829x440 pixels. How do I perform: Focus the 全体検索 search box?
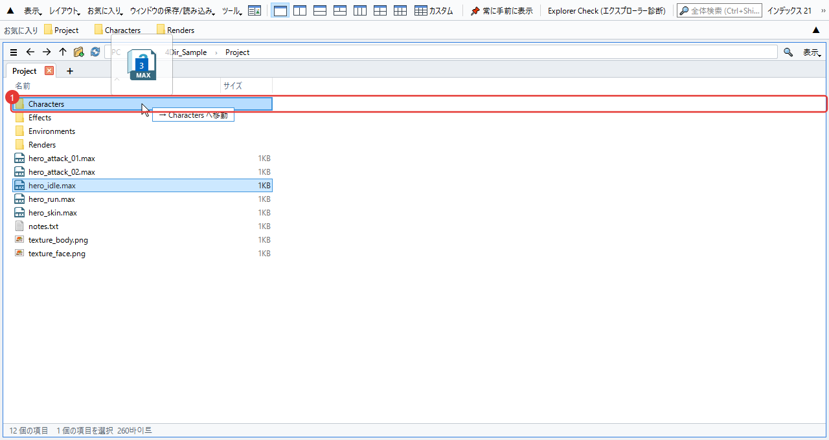(x=720, y=11)
